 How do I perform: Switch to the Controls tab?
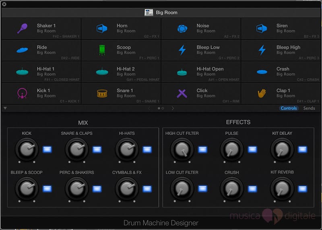click(289, 108)
